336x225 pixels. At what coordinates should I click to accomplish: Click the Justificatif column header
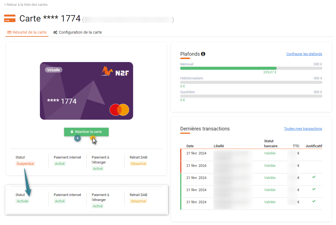coord(314,146)
